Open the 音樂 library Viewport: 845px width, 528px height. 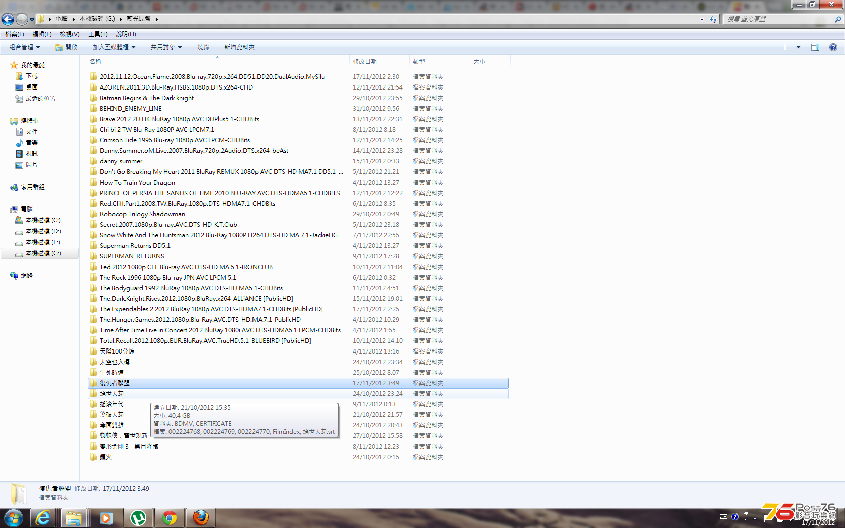pos(27,143)
